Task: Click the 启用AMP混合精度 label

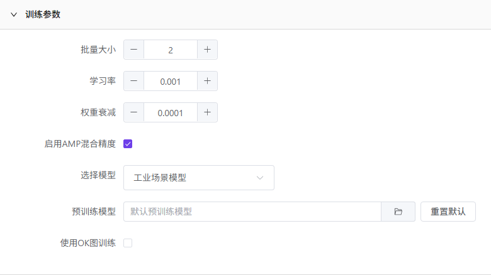Action: (x=80, y=144)
